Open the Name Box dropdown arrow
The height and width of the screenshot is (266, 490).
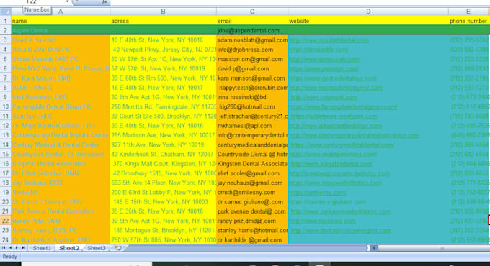pos(68,1)
